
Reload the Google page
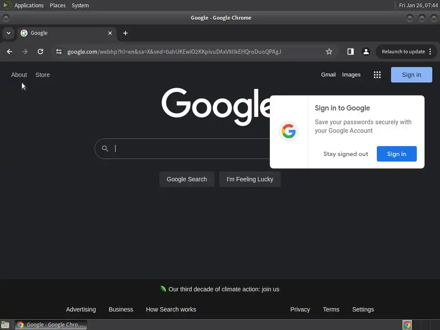coord(40,52)
